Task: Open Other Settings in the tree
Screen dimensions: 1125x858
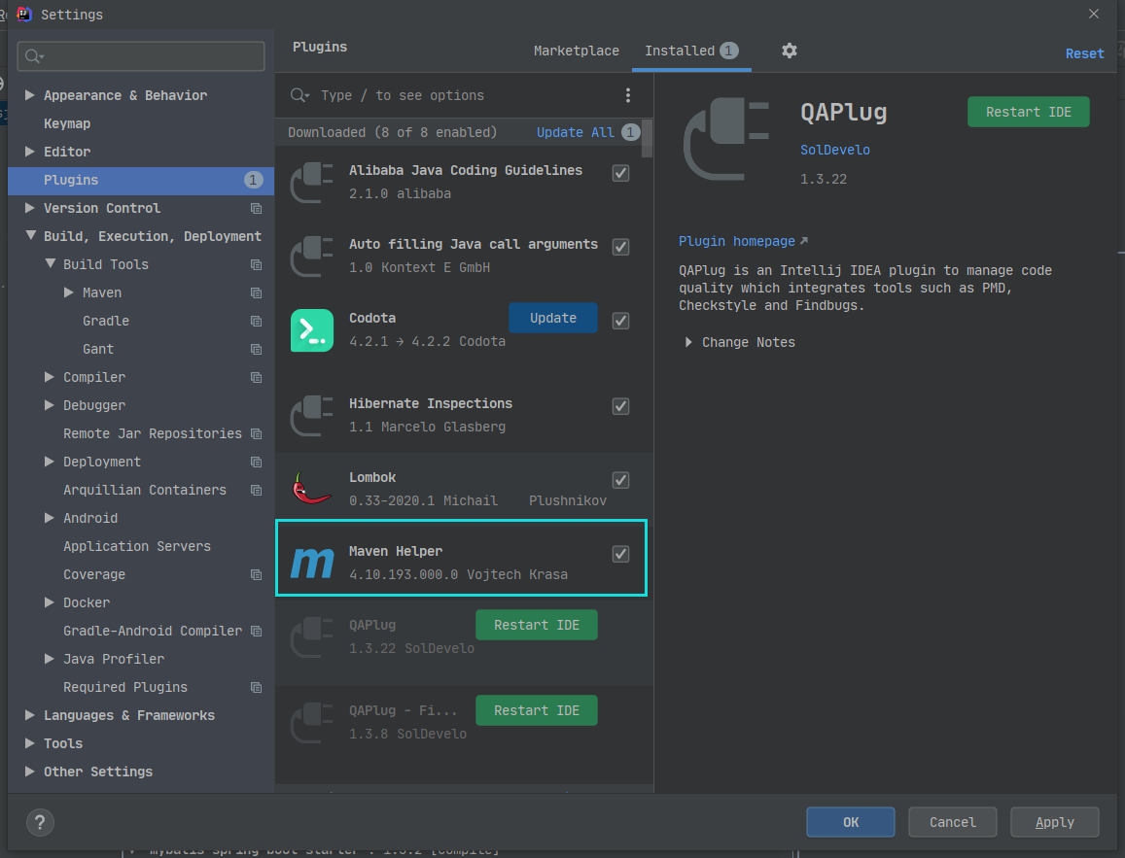Action: click(x=98, y=772)
